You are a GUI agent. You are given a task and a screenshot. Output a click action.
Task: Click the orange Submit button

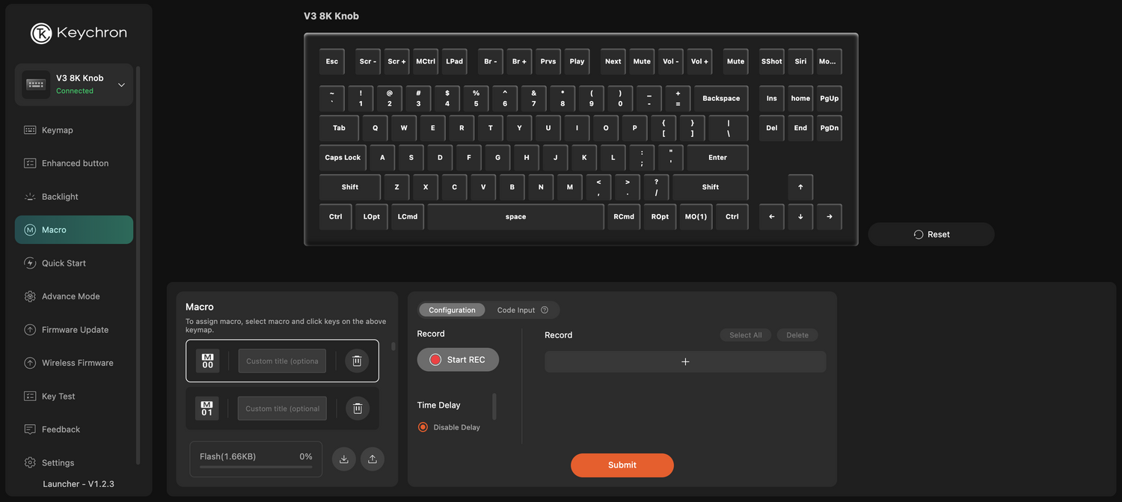click(x=622, y=465)
